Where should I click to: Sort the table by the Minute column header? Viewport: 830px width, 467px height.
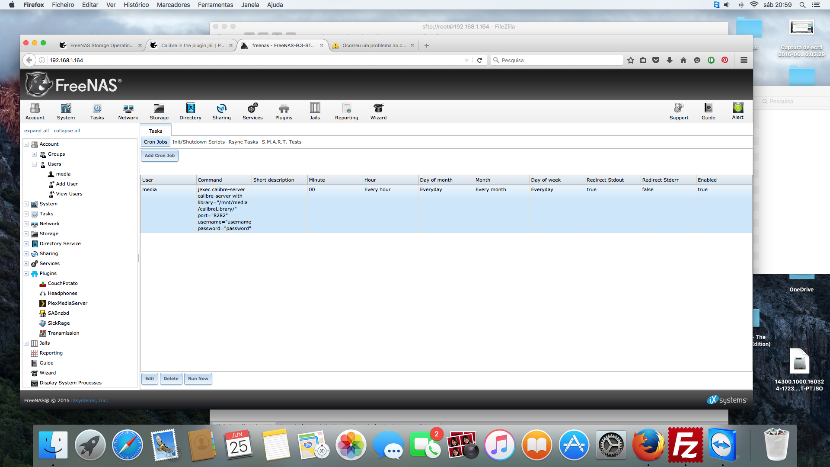pos(335,180)
